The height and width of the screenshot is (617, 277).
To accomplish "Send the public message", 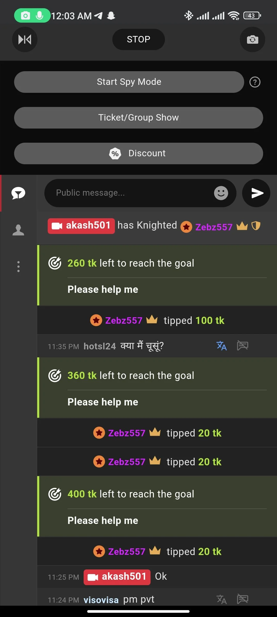I will point(256,193).
